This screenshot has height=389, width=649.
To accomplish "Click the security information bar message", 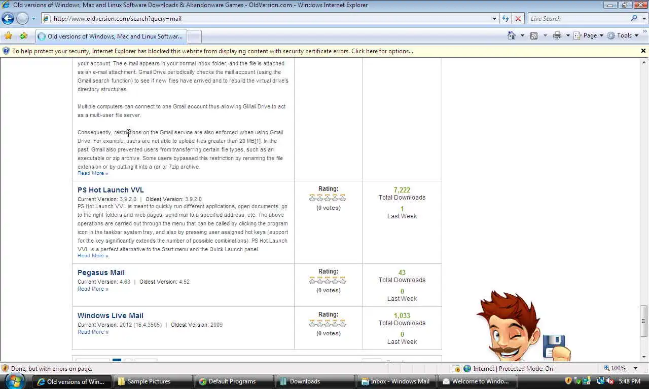I will click(x=212, y=51).
